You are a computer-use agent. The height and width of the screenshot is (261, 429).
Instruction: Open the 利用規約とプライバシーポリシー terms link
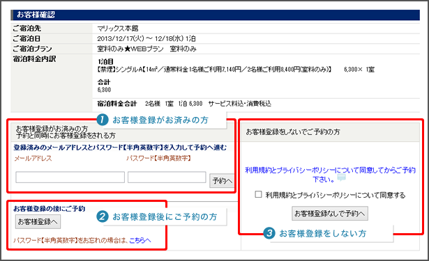coord(330,175)
